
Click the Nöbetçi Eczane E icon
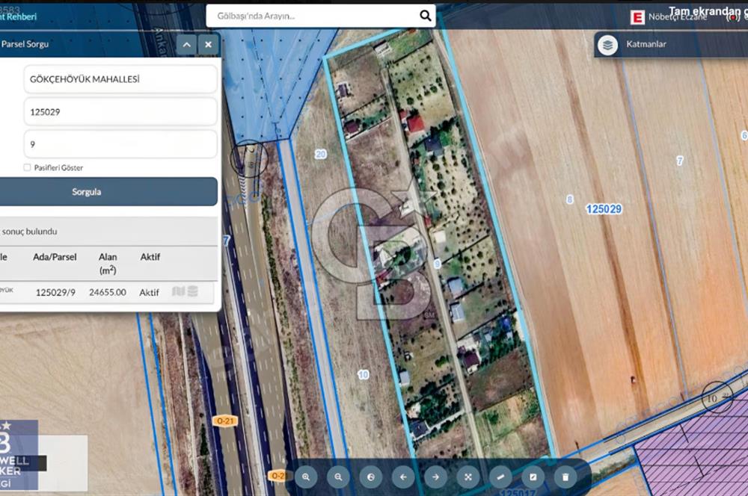click(x=637, y=17)
